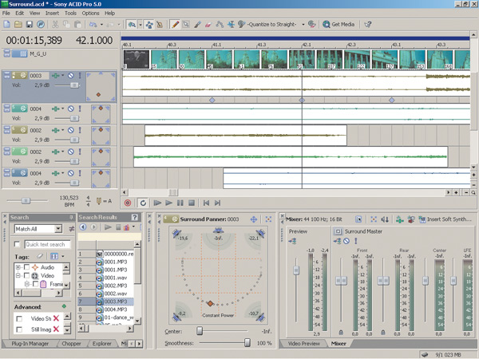The width and height of the screenshot is (479, 359).
Task: Create a new project with New icon
Action: point(6,25)
